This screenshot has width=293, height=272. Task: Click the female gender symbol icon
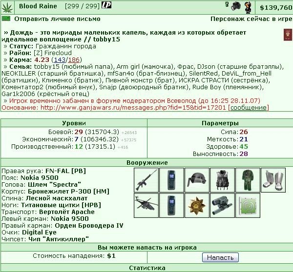tap(227, 4)
